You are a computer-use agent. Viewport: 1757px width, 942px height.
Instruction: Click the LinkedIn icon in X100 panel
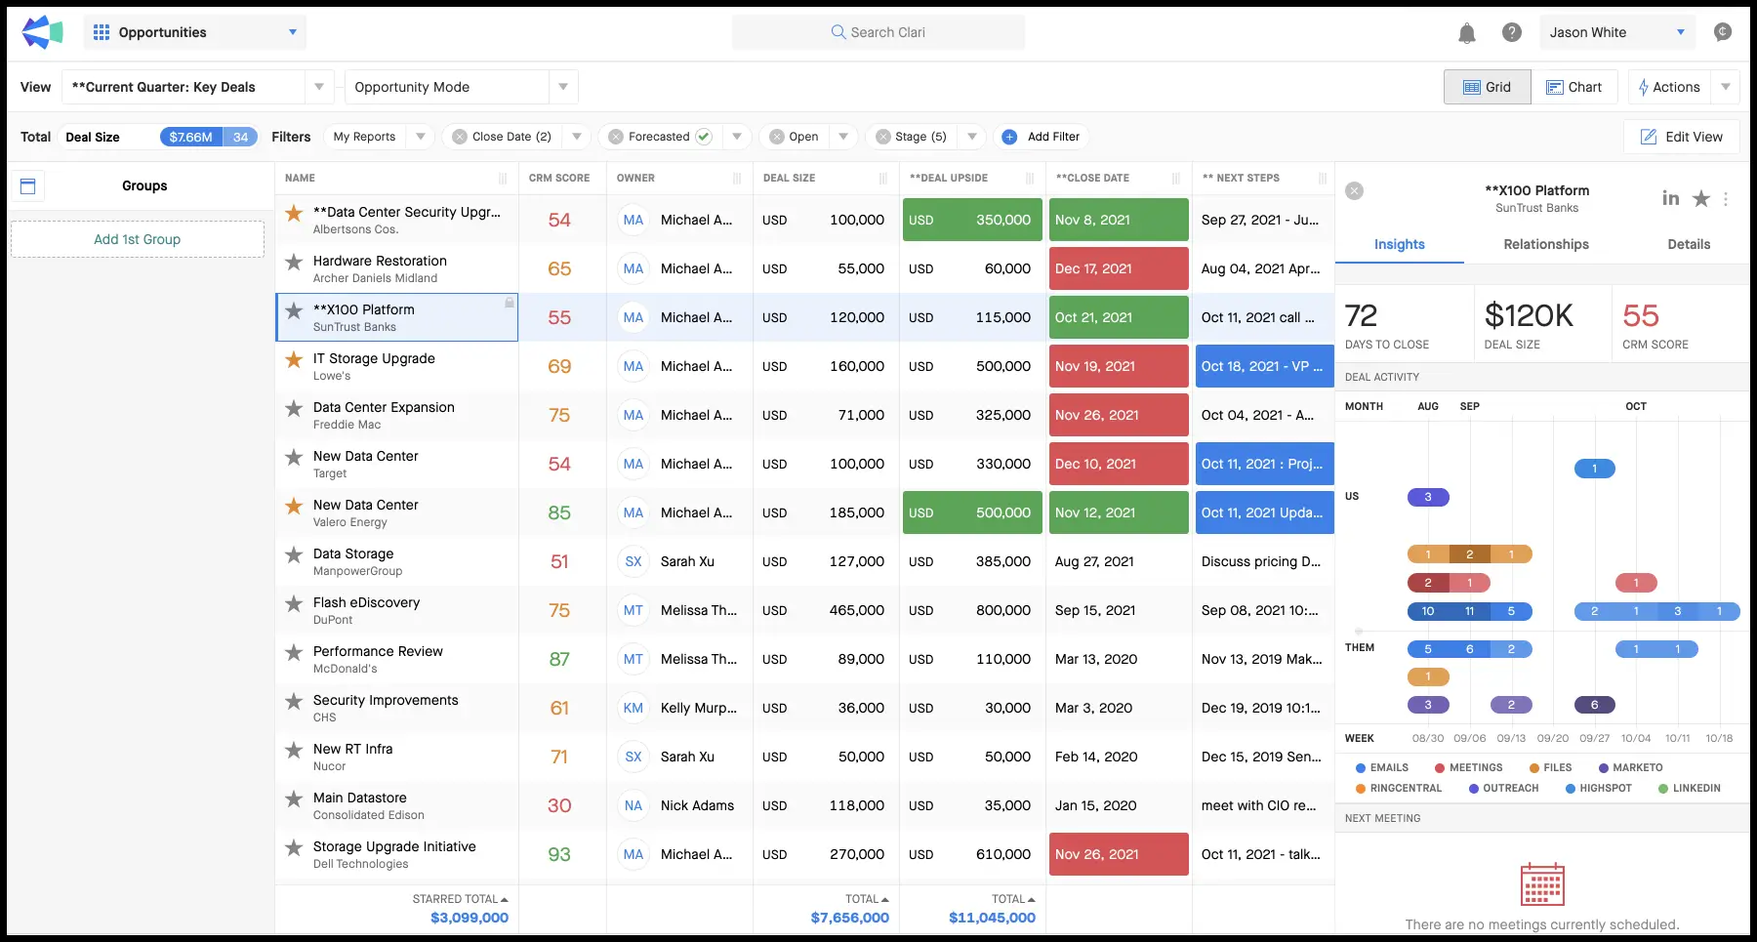[1670, 199]
